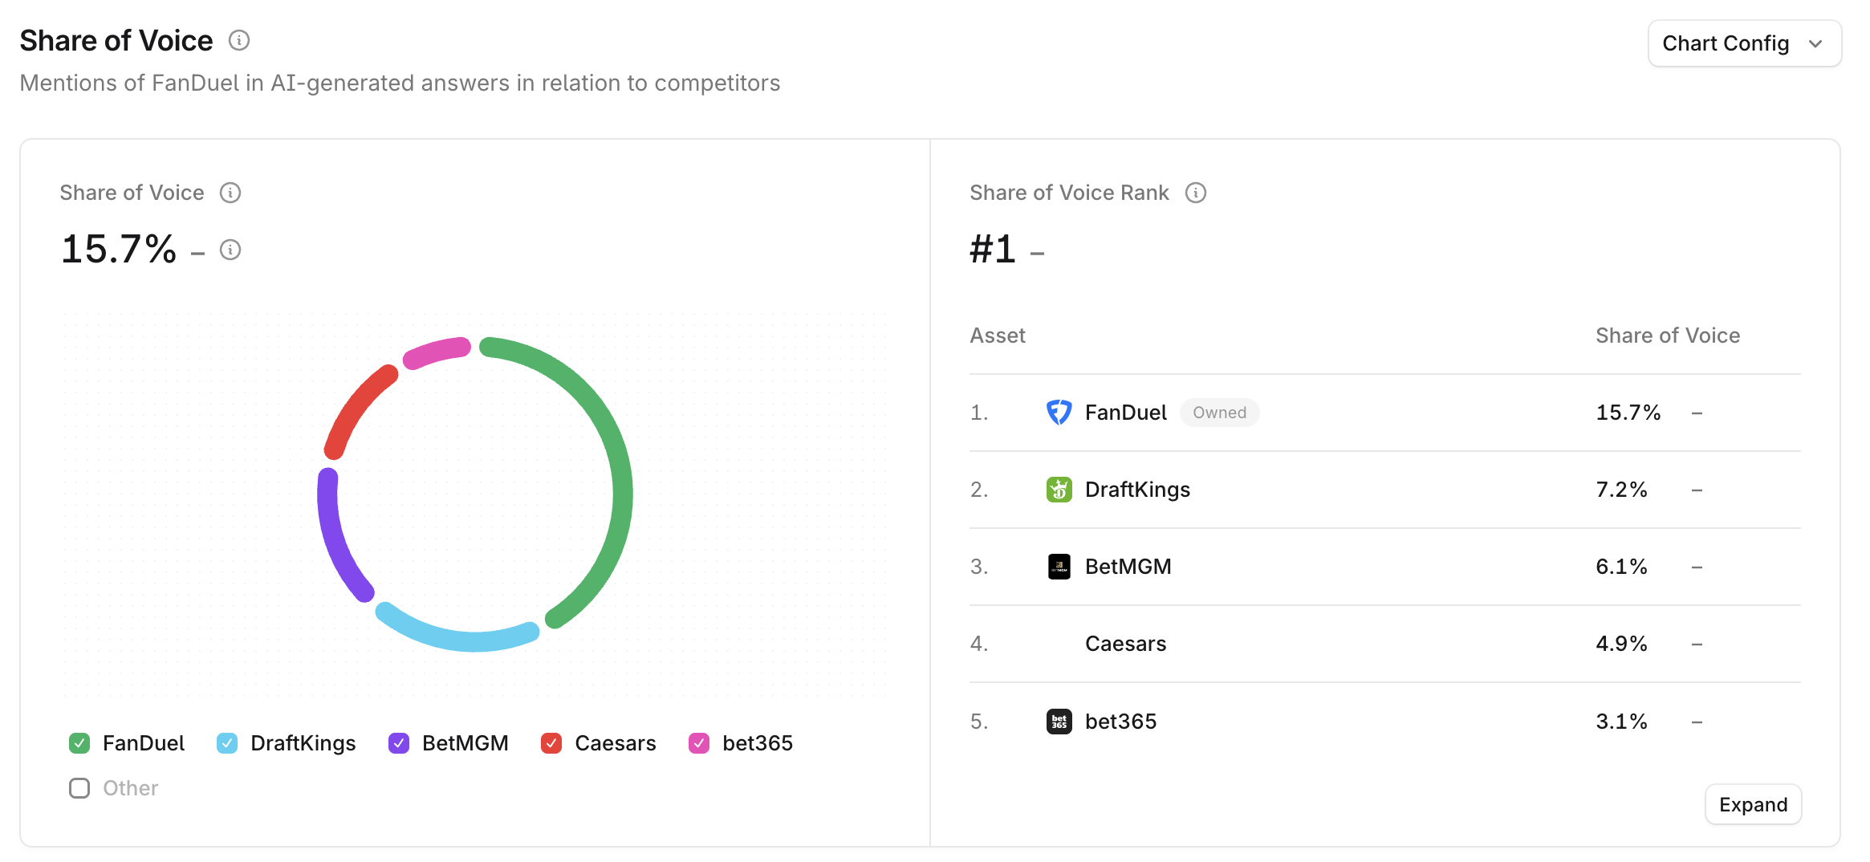Enable the Other legend checkbox
Screen dimensions: 1870x862
tap(79, 788)
